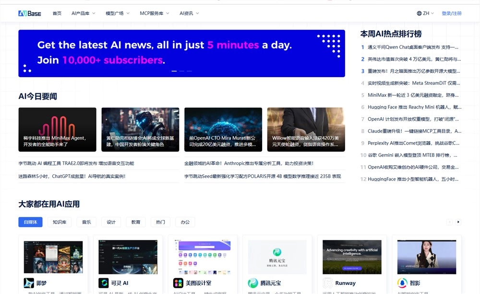Expand the MCP服务库 dropdown menu

(154, 13)
